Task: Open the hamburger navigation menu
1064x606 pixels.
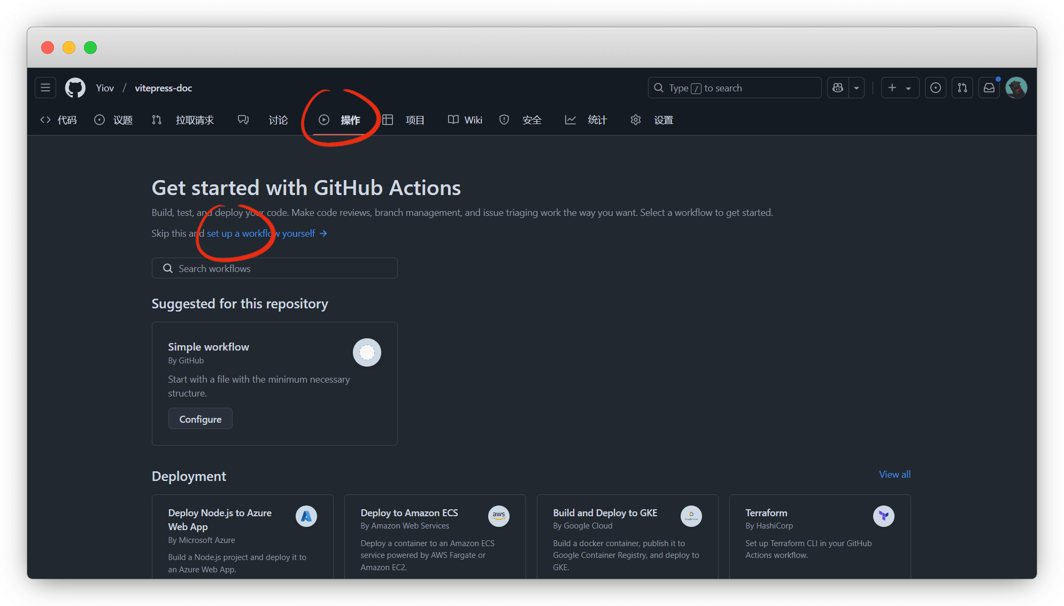Action: pyautogui.click(x=45, y=88)
